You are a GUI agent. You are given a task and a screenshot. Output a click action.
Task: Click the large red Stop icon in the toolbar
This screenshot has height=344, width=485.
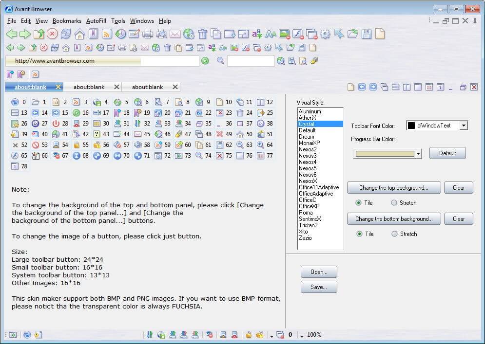(52, 34)
